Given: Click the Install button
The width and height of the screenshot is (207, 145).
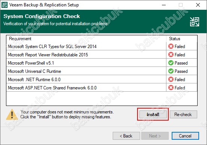Looking at the screenshot, I should click(153, 114).
